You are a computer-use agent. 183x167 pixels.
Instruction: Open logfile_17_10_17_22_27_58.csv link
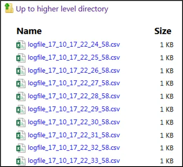(x=74, y=83)
